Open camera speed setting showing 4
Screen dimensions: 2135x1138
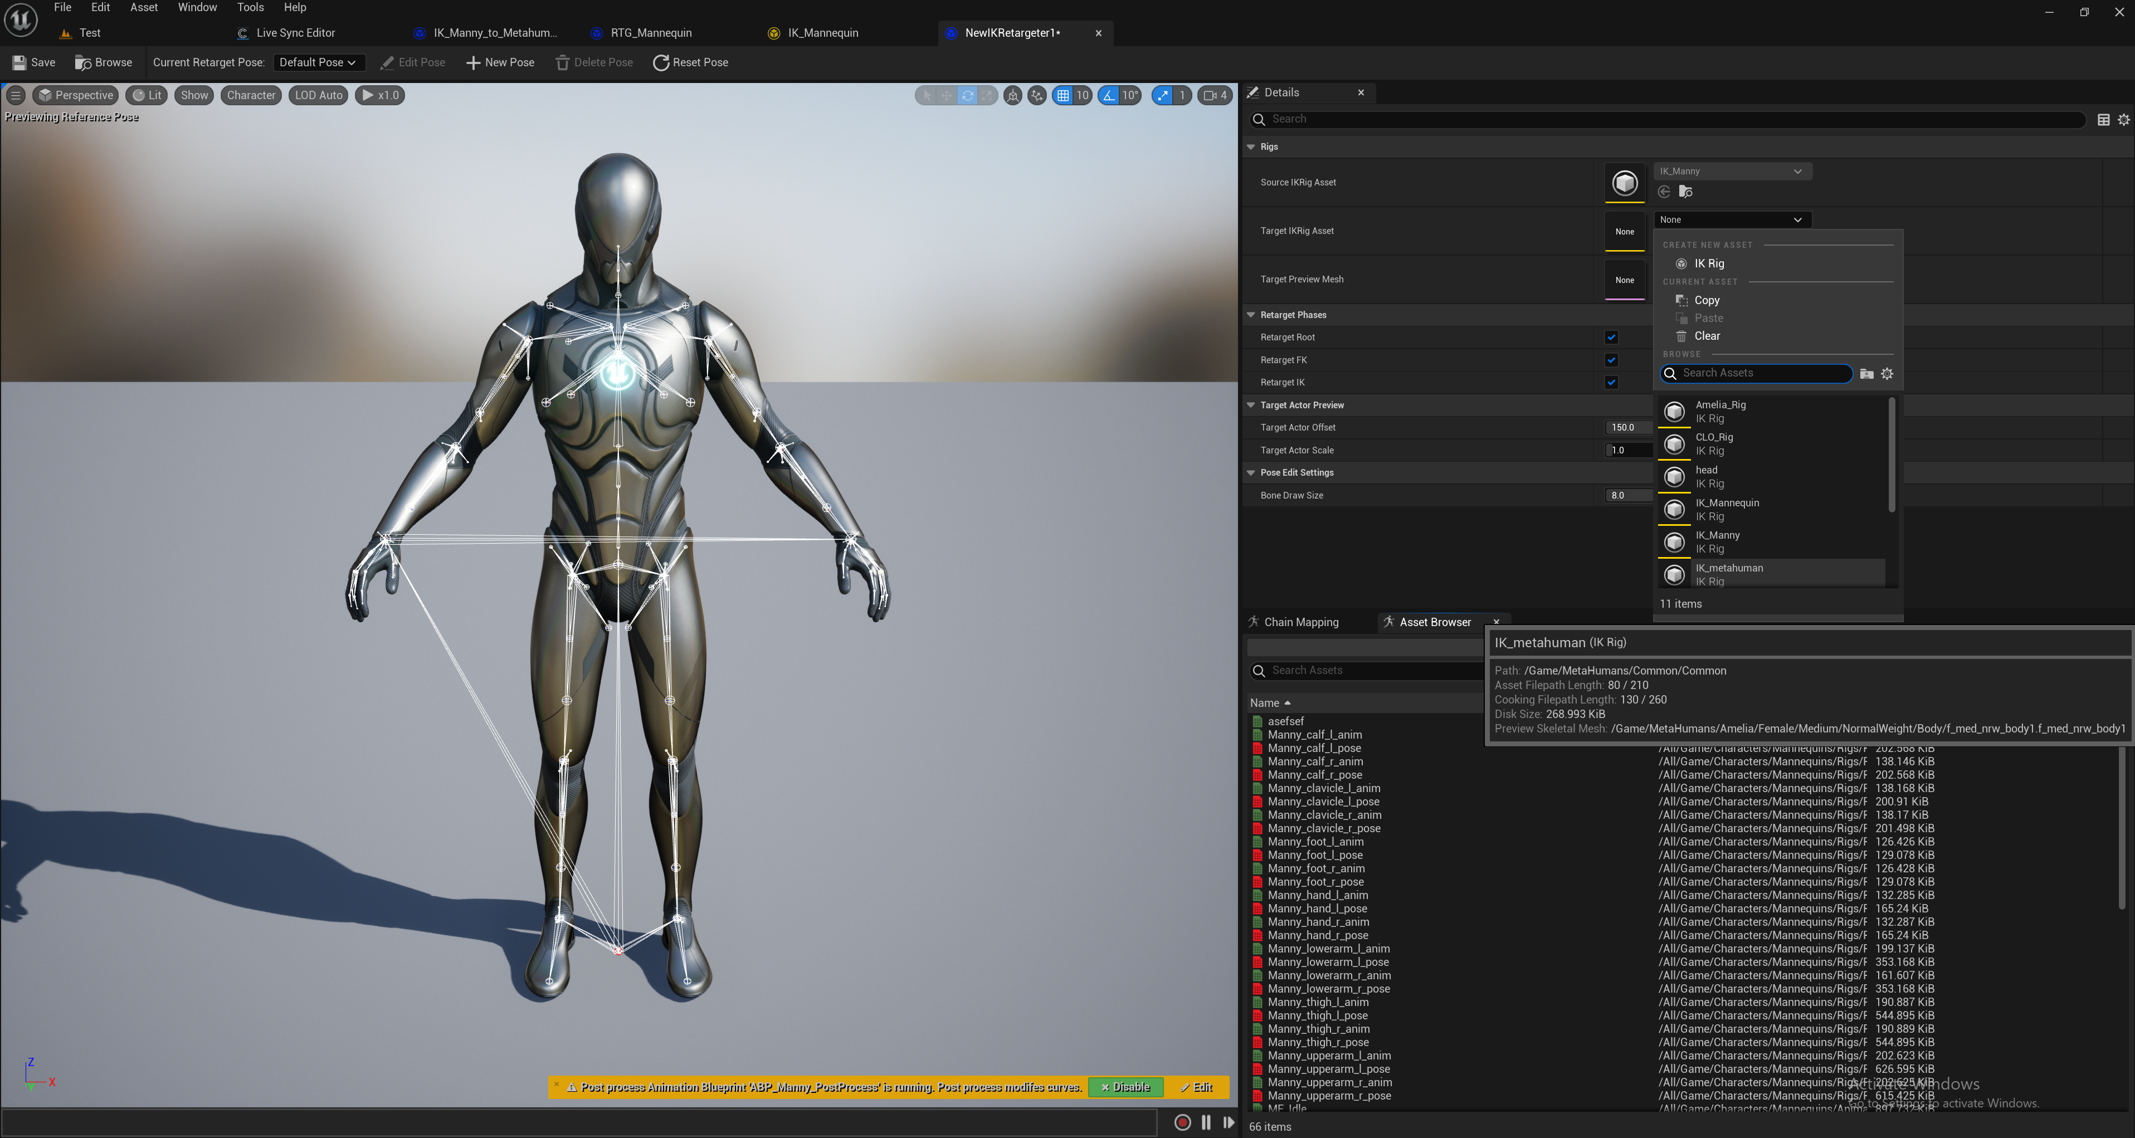tap(1215, 95)
